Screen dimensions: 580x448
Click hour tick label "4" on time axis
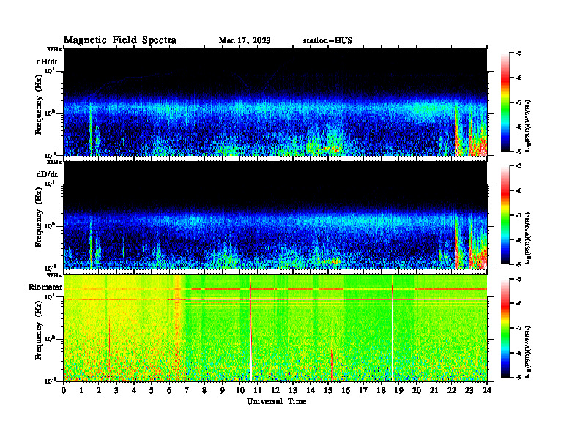[134, 390]
